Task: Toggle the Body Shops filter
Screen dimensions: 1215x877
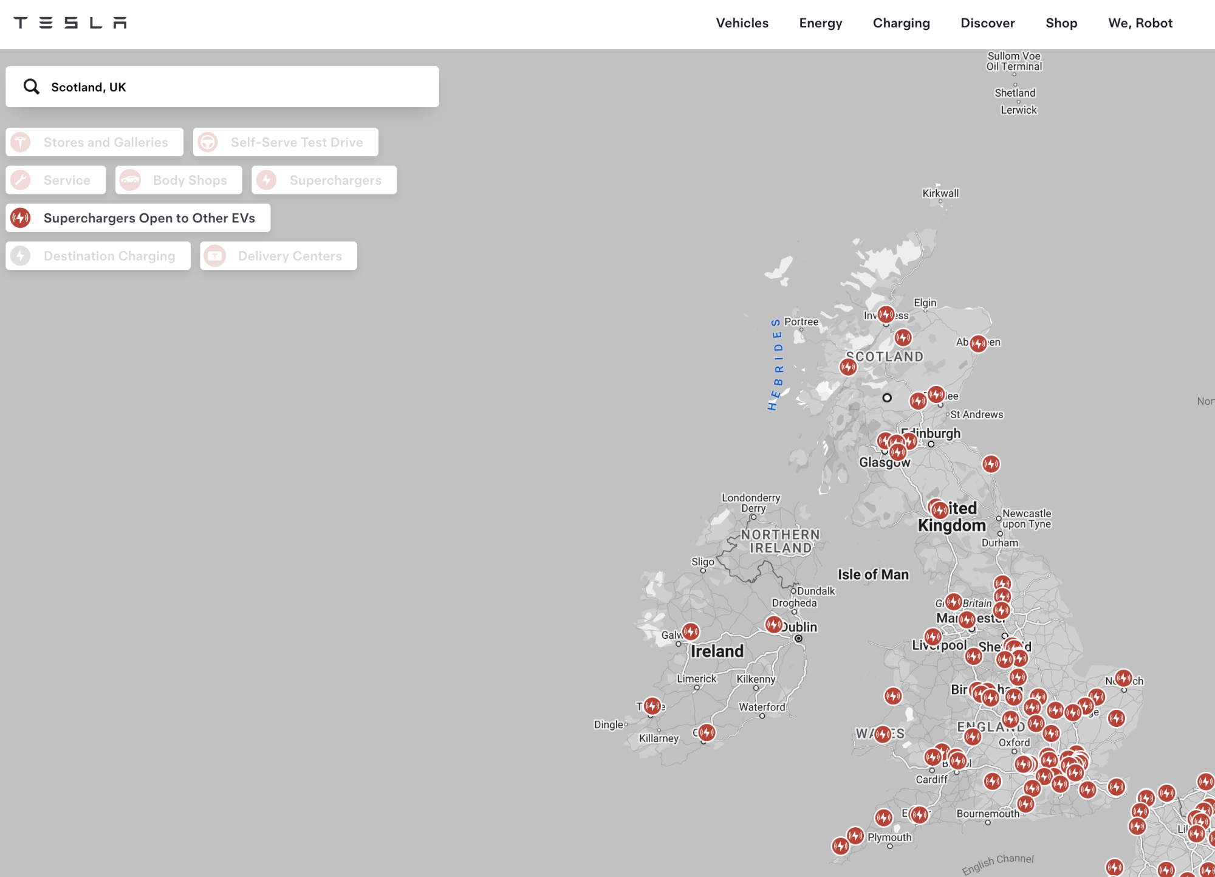Action: tap(179, 180)
